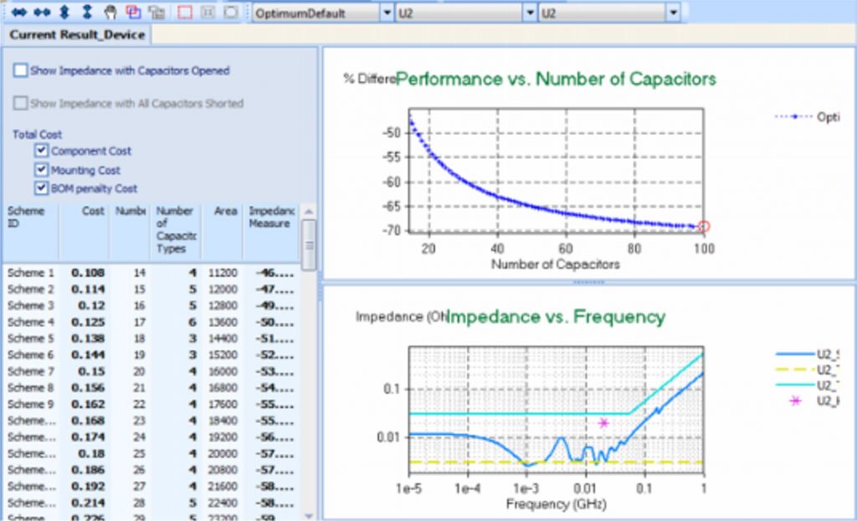Switch to the Current Result_Device tab
This screenshot has width=857, height=521.
[77, 34]
